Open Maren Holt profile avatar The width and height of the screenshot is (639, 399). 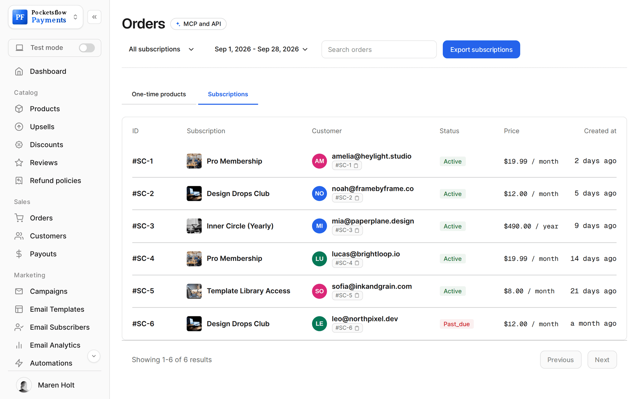(24, 385)
